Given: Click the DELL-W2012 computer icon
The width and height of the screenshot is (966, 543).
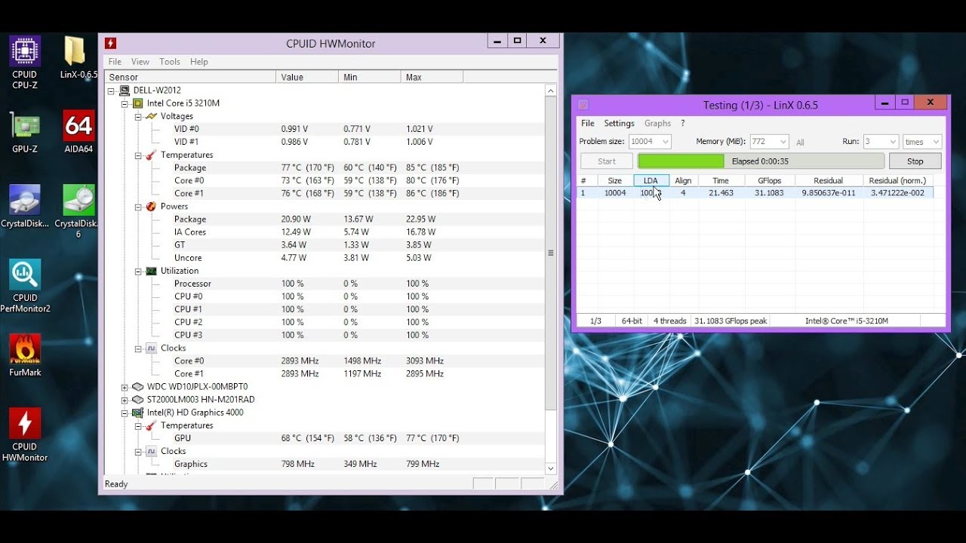Looking at the screenshot, I should tap(125, 90).
